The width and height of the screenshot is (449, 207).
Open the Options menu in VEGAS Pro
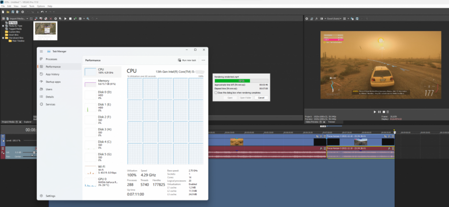tap(41, 6)
